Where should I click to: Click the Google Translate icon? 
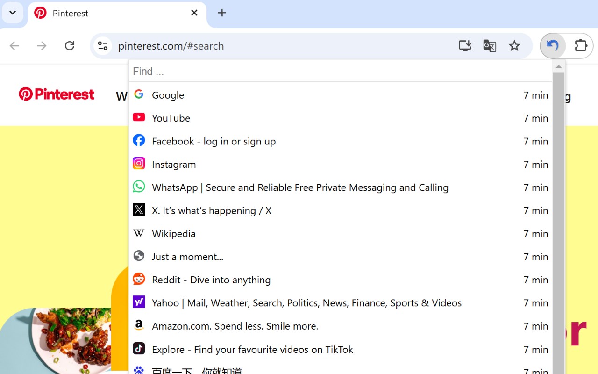pyautogui.click(x=489, y=46)
